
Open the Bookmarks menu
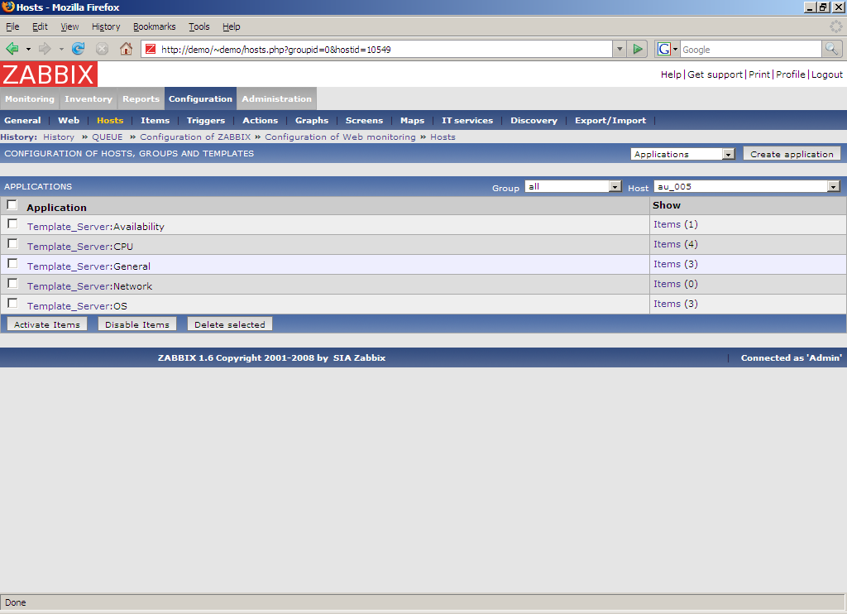155,26
